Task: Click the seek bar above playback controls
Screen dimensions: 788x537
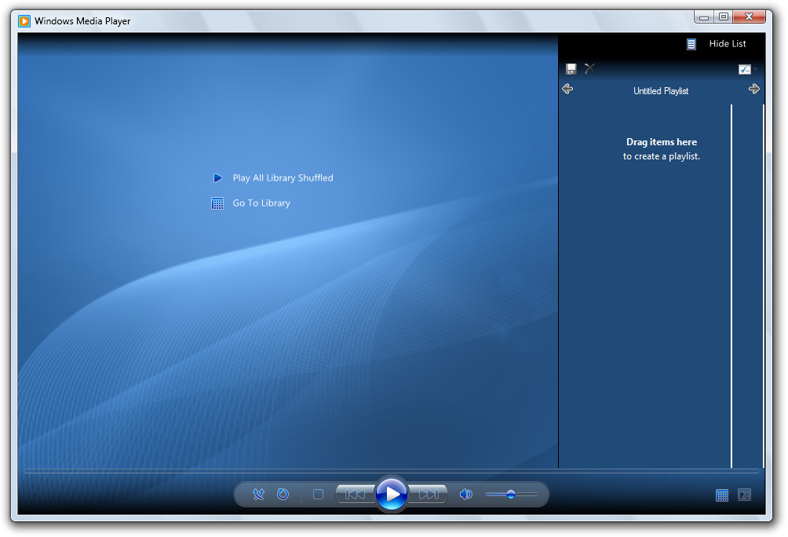Action: 391,471
